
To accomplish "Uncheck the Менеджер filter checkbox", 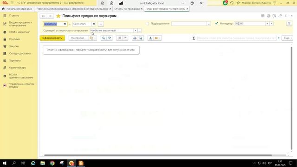I will coord(217,24).
